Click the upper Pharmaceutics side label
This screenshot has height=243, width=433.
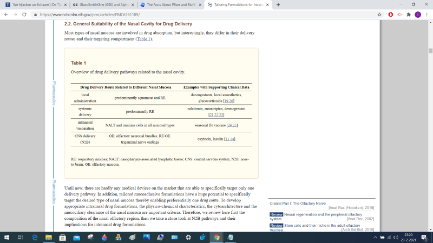(x=54, y=93)
